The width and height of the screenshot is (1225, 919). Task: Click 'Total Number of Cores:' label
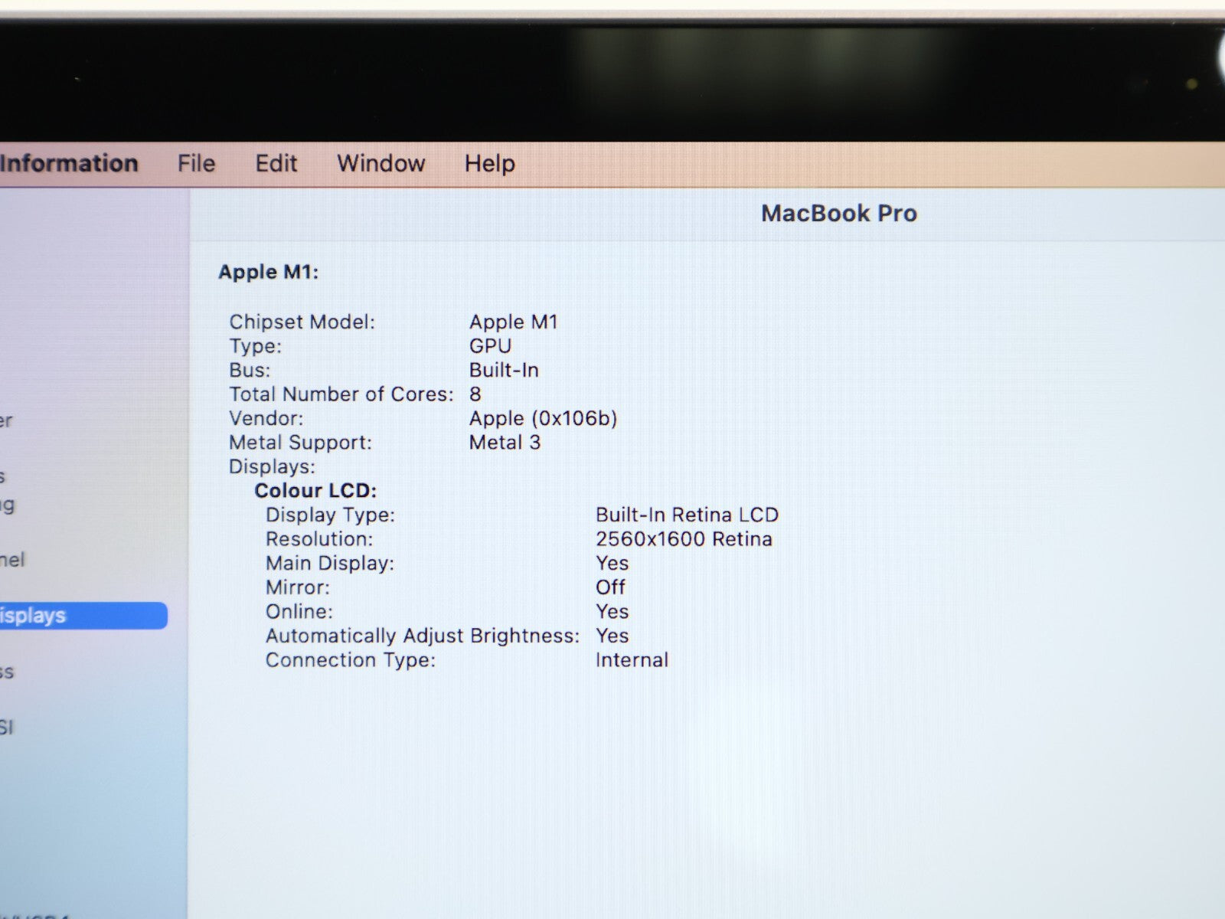point(341,394)
